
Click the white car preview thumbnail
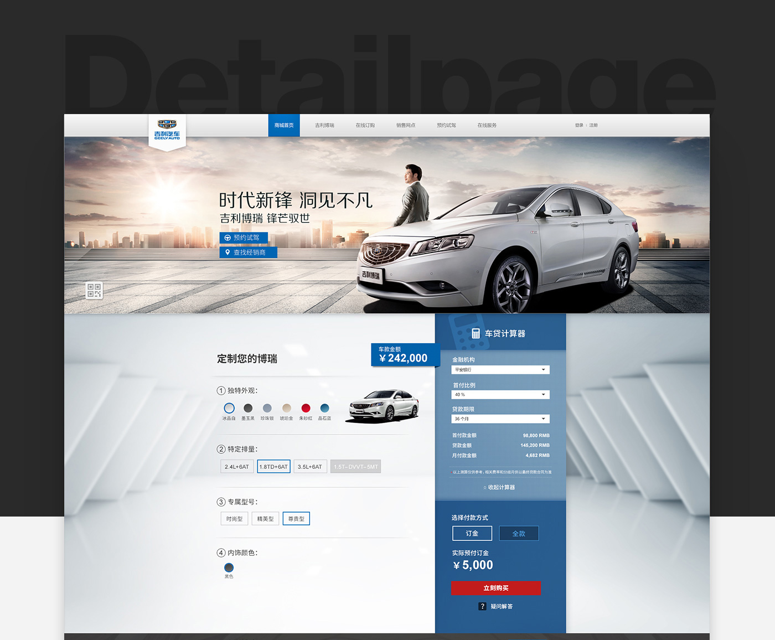[383, 406]
